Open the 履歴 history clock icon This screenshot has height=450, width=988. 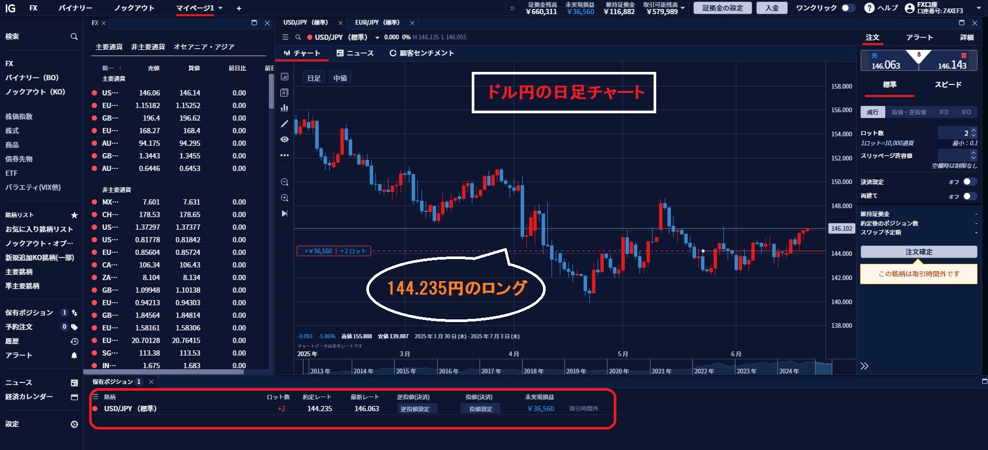point(74,341)
